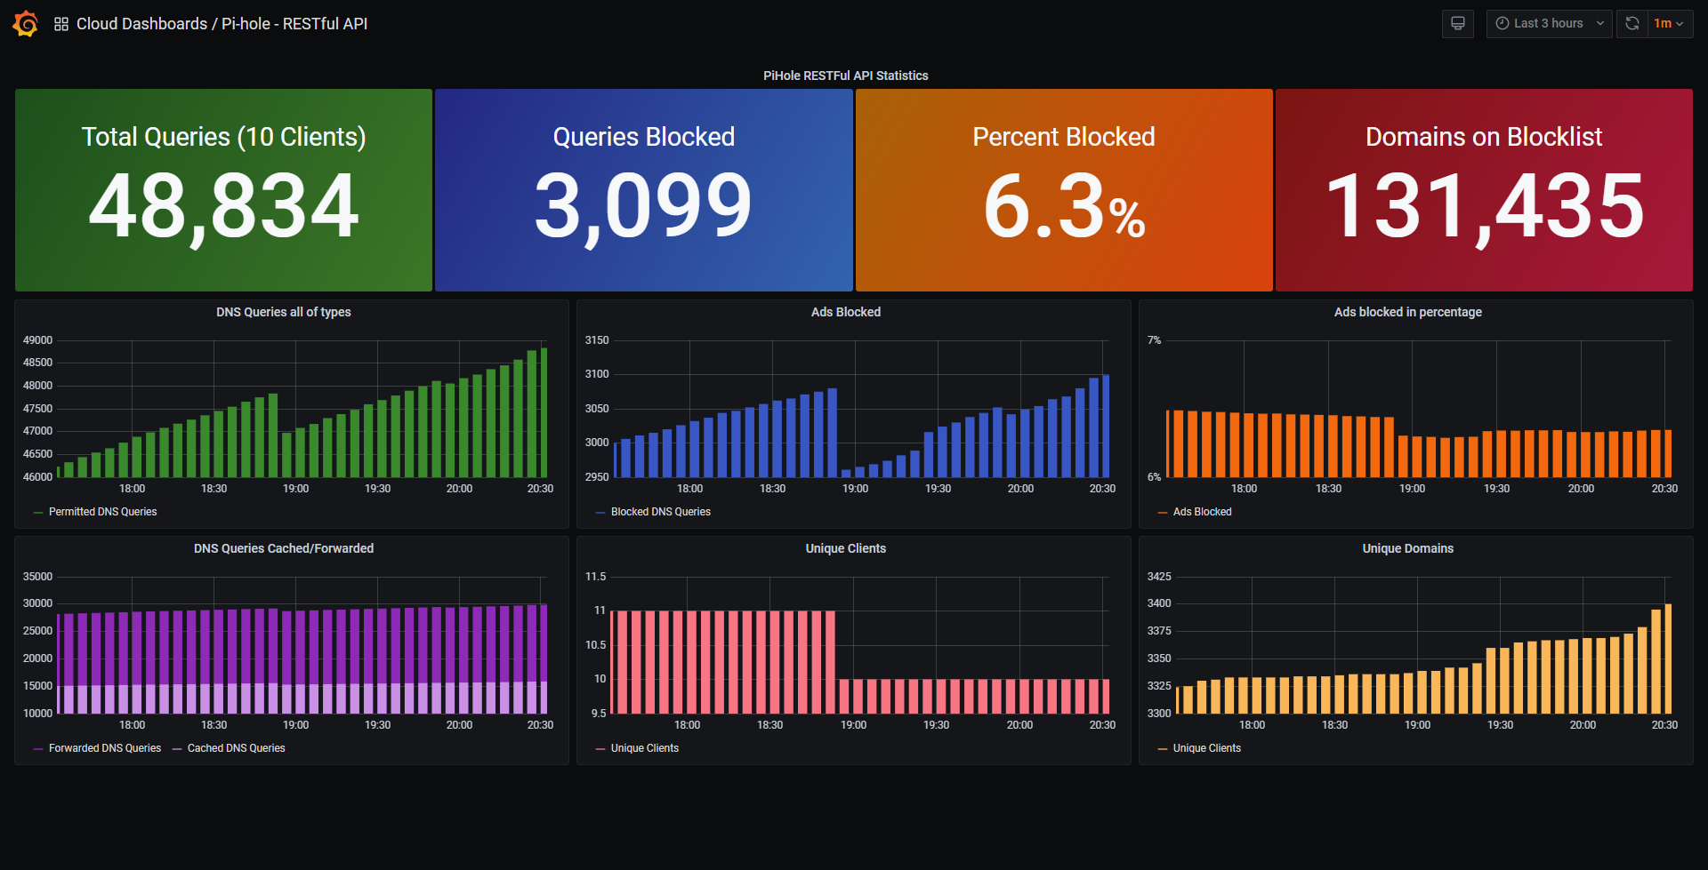Screen dimensions: 1708x870
Task: Open the Unique Clients panel title menu
Action: pyautogui.click(x=845, y=548)
